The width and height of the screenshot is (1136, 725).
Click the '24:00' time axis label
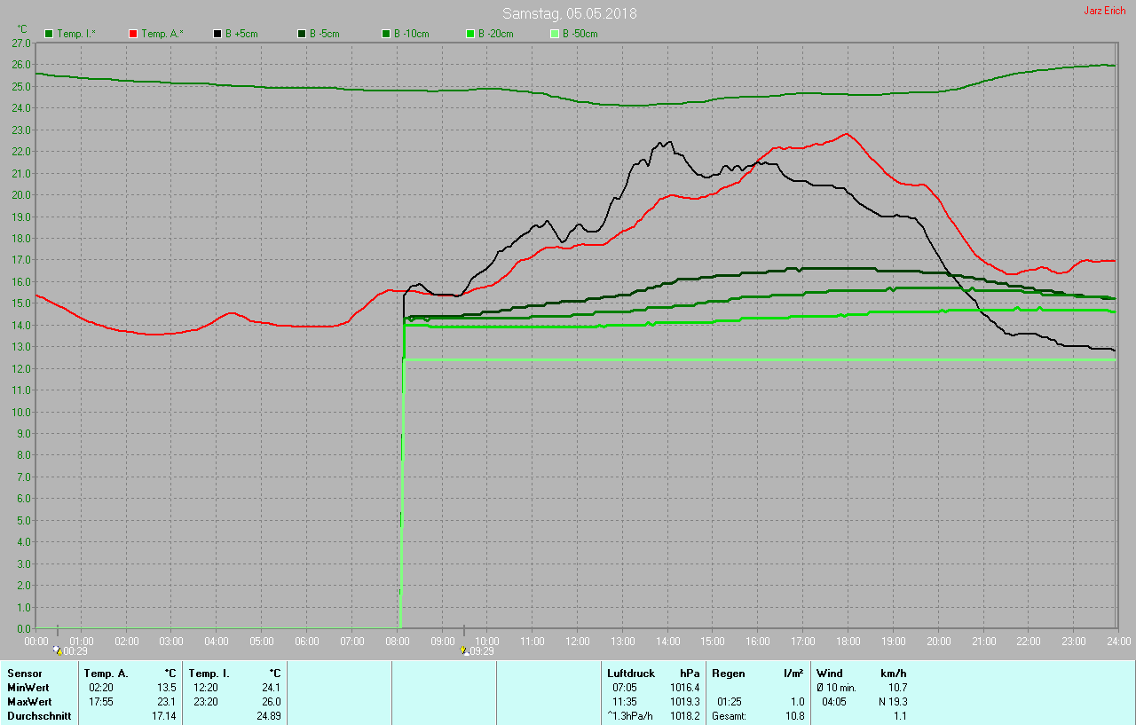pyautogui.click(x=1118, y=641)
